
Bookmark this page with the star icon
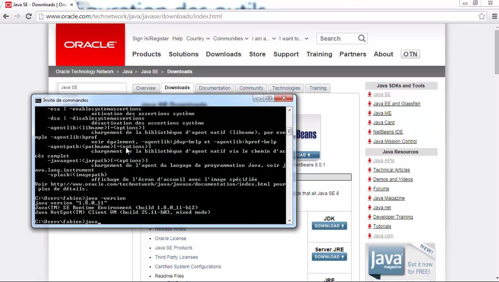[482, 16]
